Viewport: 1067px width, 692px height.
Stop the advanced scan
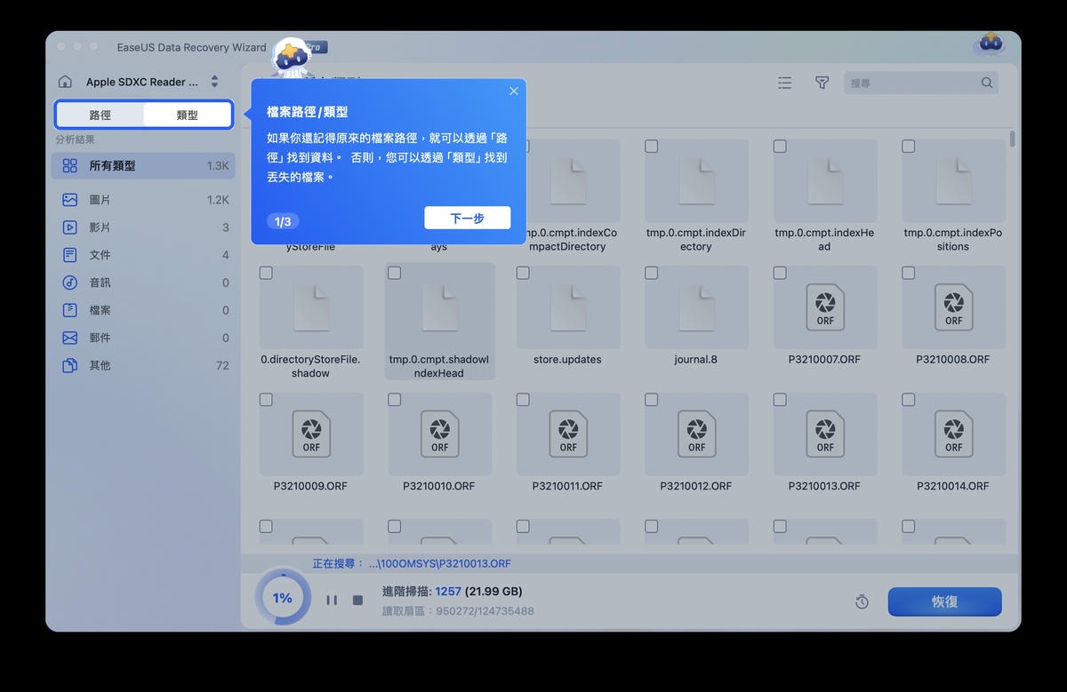point(357,601)
